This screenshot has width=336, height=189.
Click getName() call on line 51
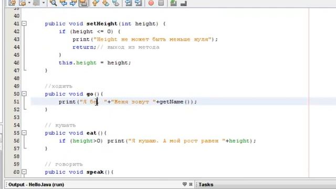175,102
